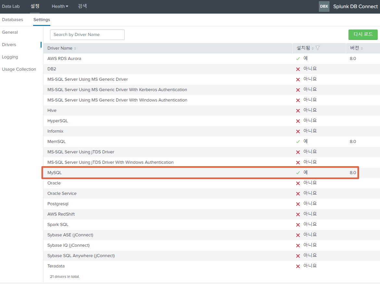
Task: Click the red X for AWS RedShift
Action: 298,214
